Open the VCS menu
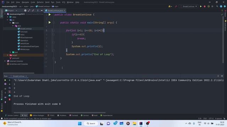The width and height of the screenshot is (227, 127). (63, 2)
